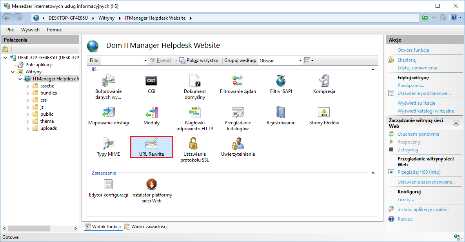Viewport: 465px width, 242px height.
Task: Click Wyświetl katalogi wirtualne link
Action: 425,111
